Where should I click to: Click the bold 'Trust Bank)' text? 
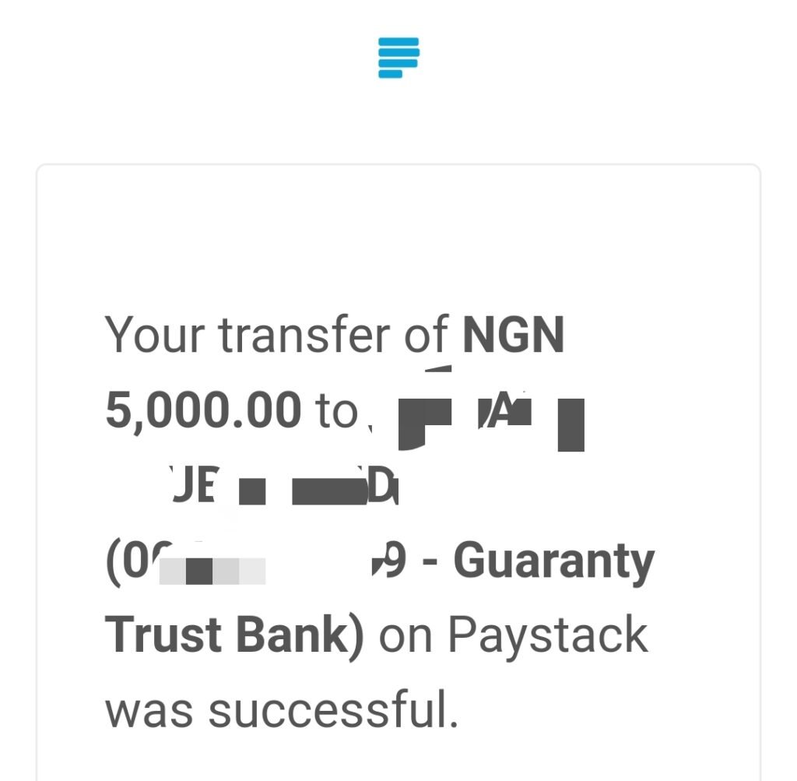click(x=234, y=635)
